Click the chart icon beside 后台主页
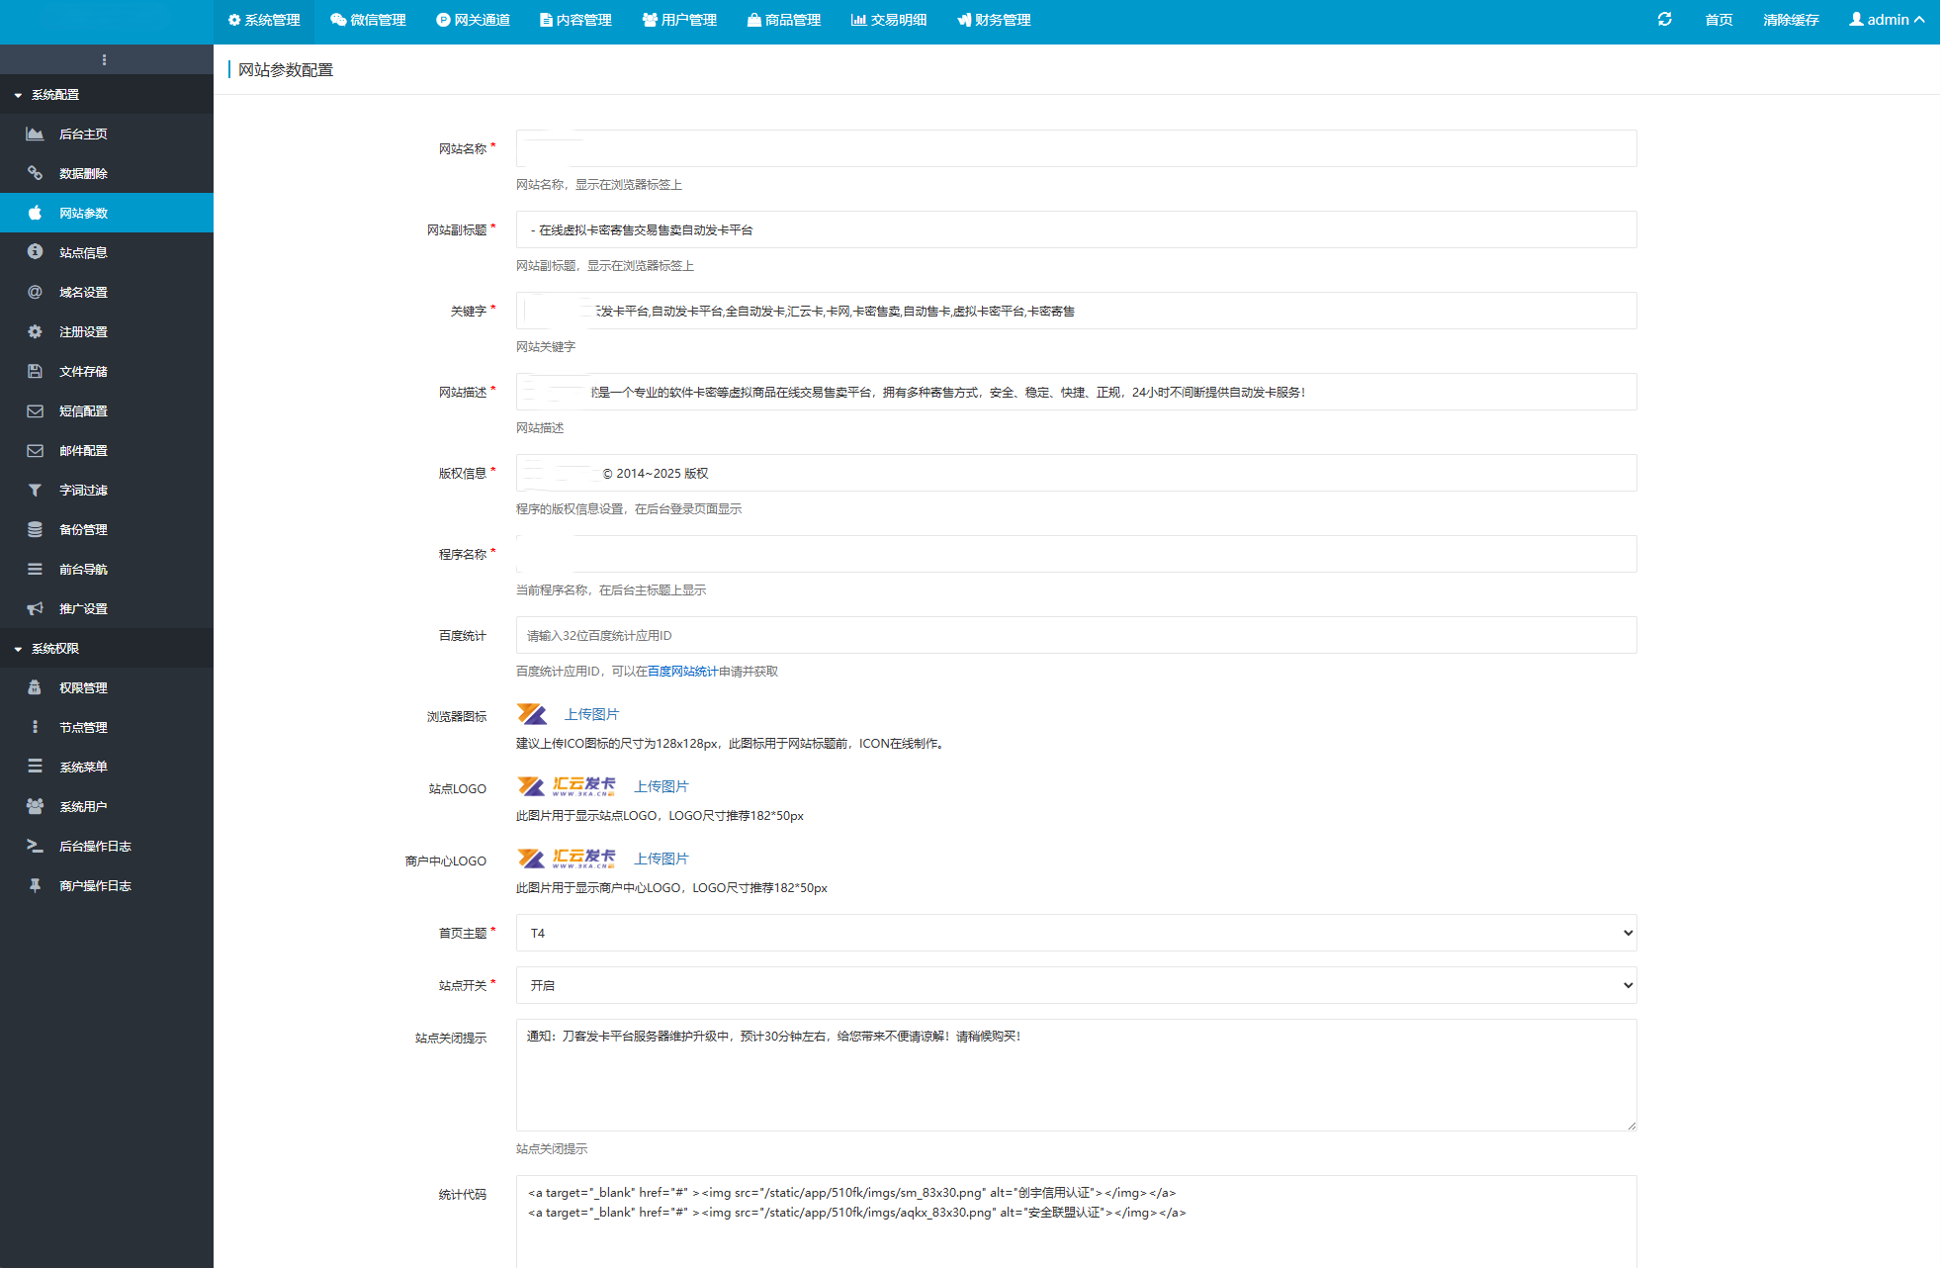The width and height of the screenshot is (1941, 1268). (35, 135)
